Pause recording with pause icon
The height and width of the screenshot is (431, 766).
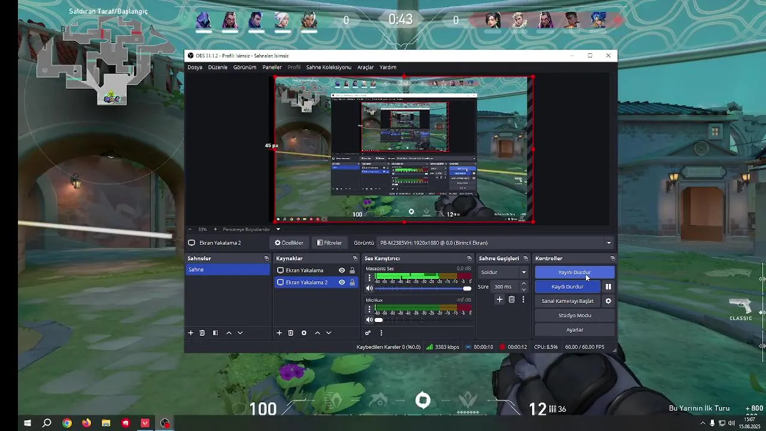(x=609, y=287)
